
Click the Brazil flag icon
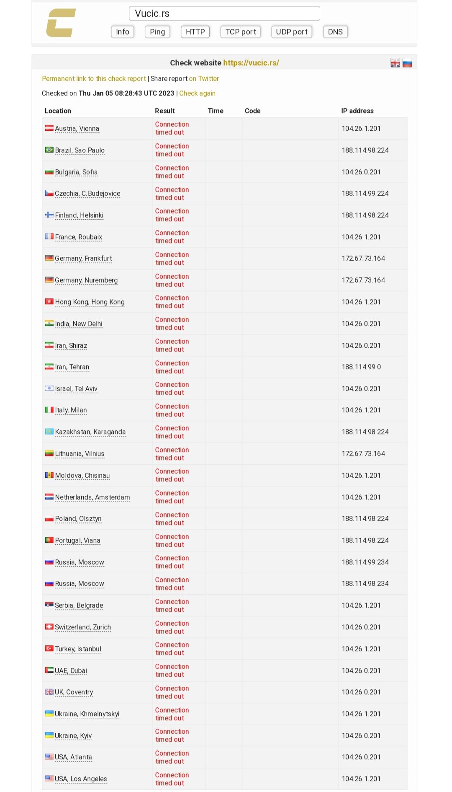point(49,150)
